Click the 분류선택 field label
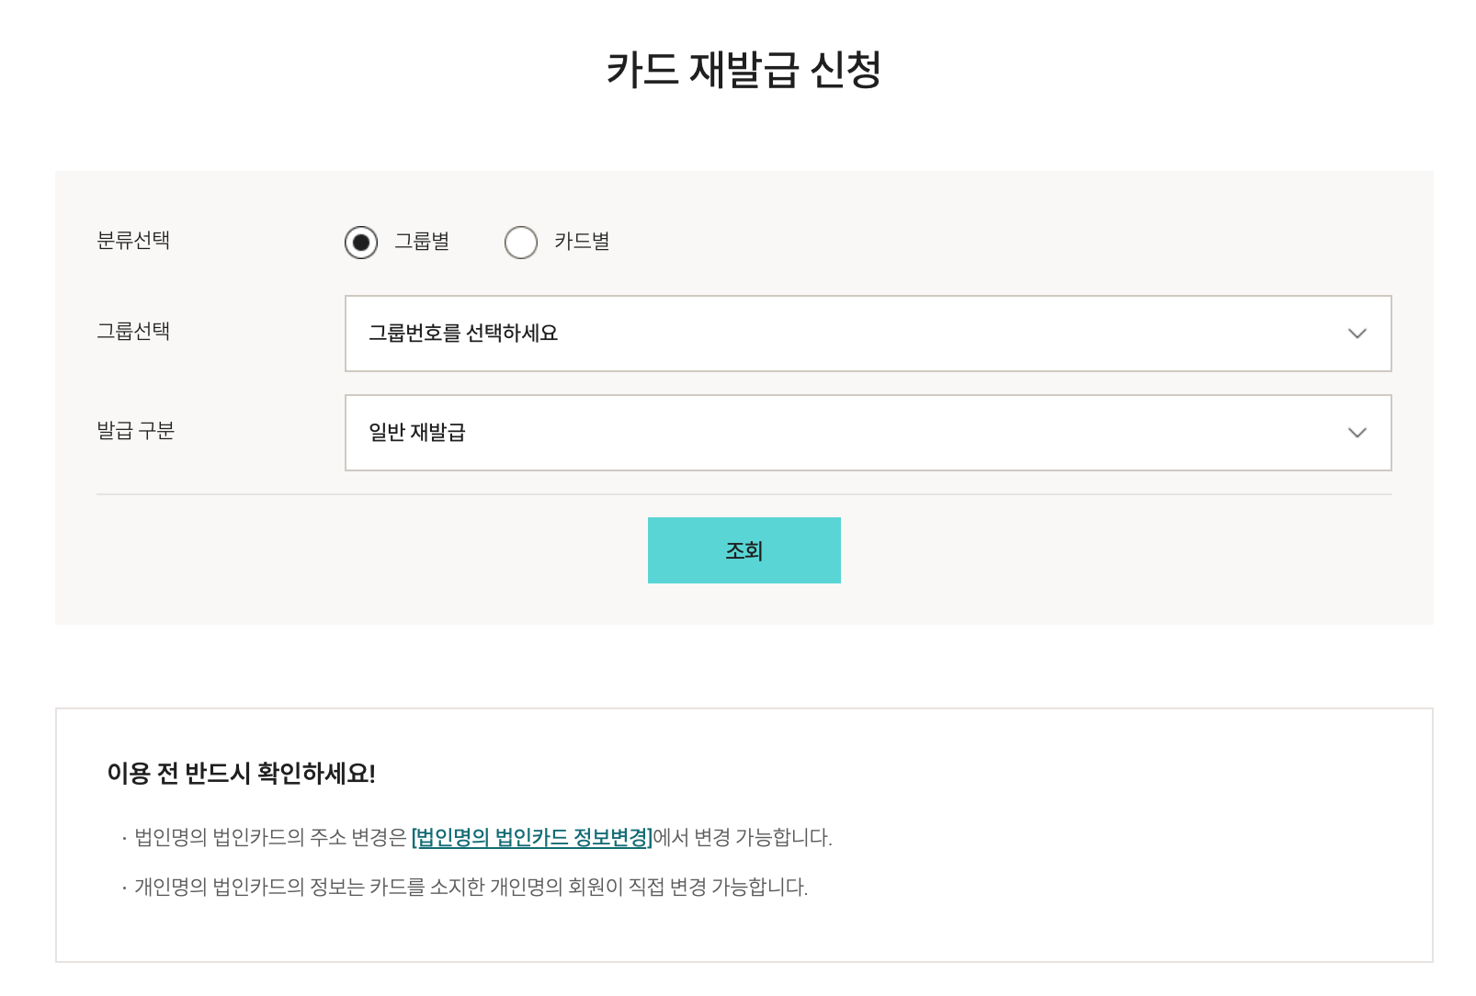 133,241
